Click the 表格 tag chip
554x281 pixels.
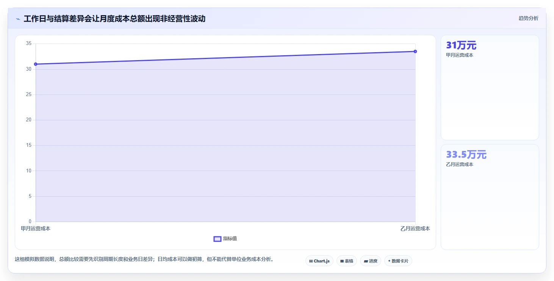point(347,261)
